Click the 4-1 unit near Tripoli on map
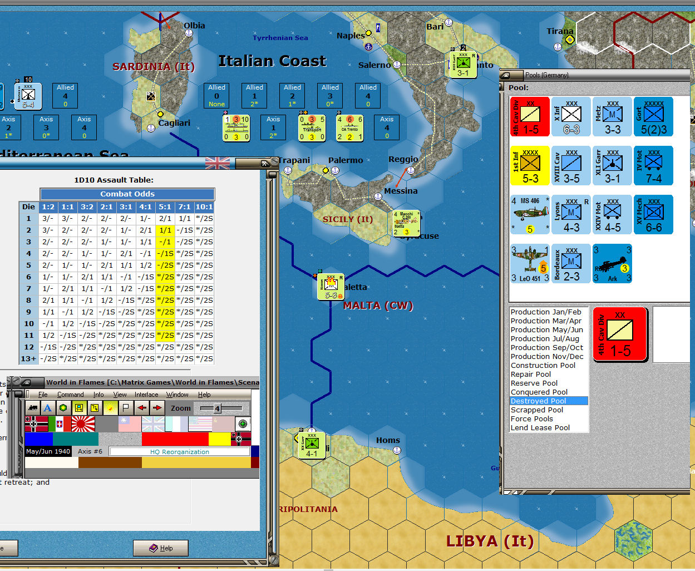The image size is (695, 571). (312, 446)
